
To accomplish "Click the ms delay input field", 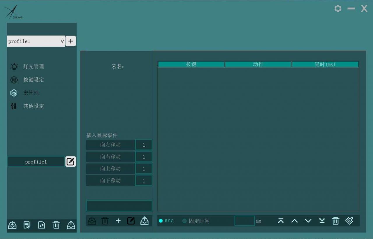I will click(244, 221).
